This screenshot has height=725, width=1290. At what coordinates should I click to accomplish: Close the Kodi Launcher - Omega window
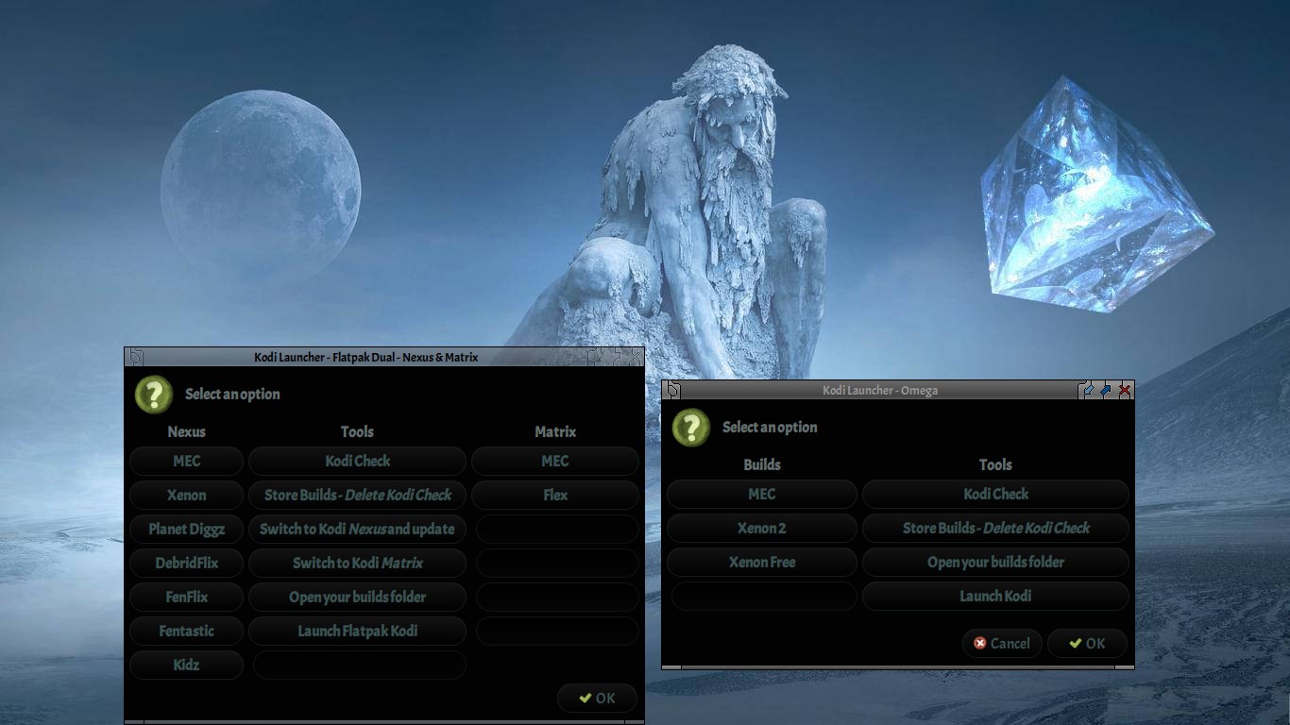pos(1125,390)
